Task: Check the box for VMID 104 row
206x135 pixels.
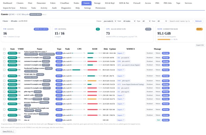Action: [4, 70]
